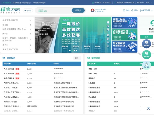Viewport: 154px width, 115px height.
Task: Expand 防腐剂、防霉剂、抗氧化剂 category
Action: pyautogui.click(x=17, y=39)
